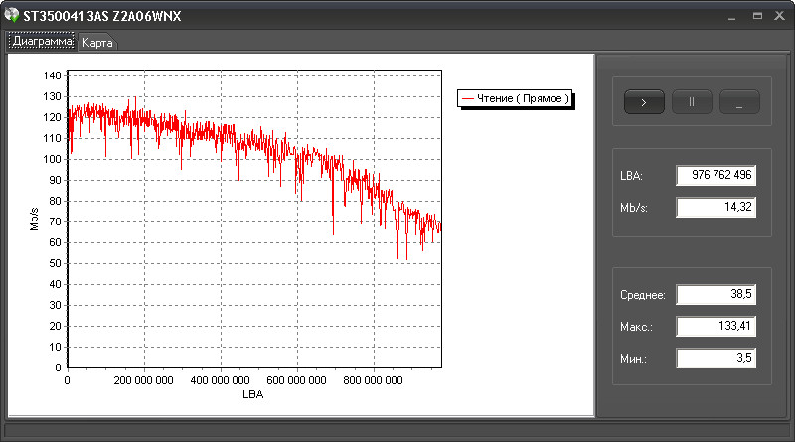Click the ST3500413AS Z2A06WNX window title
Viewport: 795px width, 442px height.
102,16
